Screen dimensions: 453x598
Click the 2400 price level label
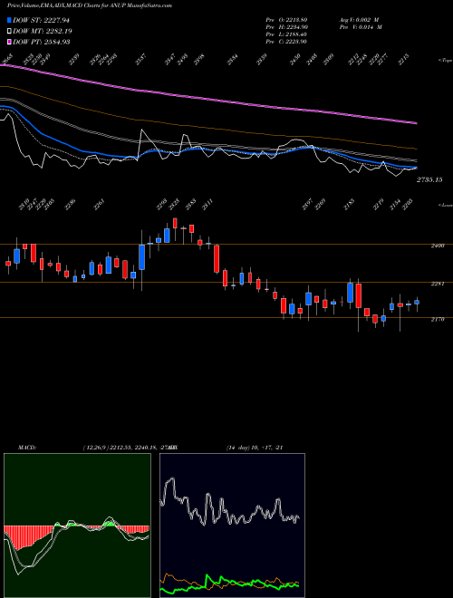click(x=438, y=246)
